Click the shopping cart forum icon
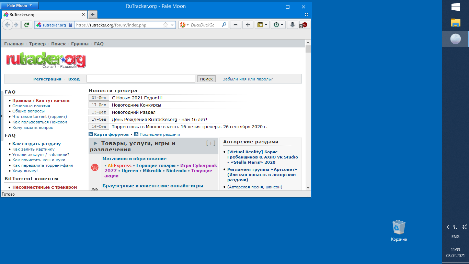 tap(95, 167)
